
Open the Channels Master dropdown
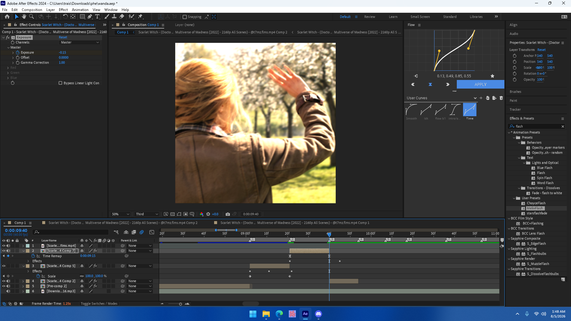click(x=80, y=43)
